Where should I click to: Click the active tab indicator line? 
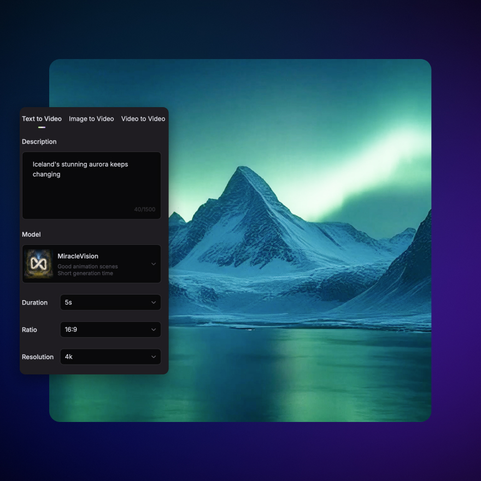pos(41,126)
